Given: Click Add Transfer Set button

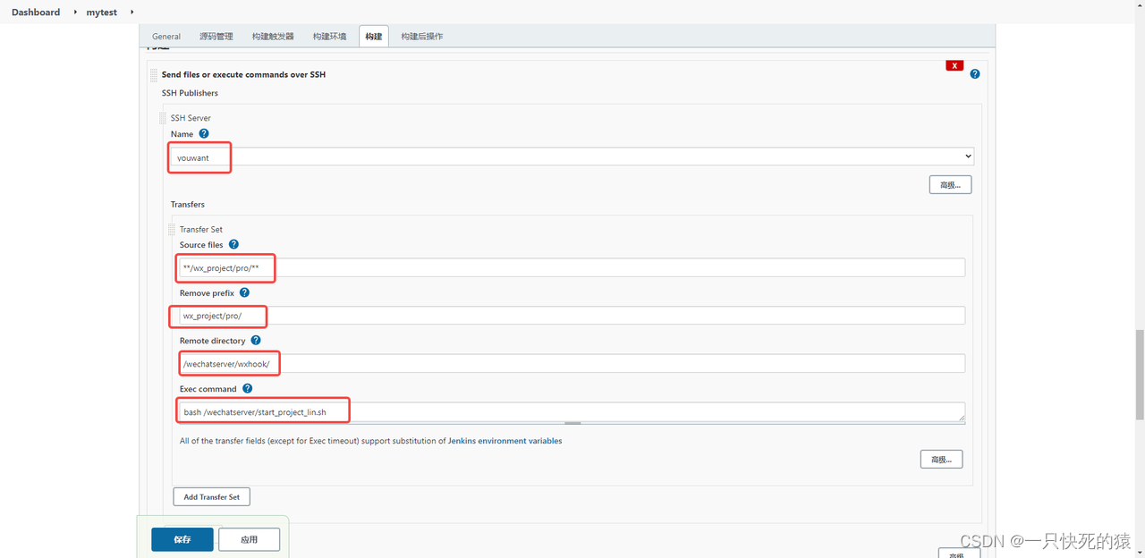Looking at the screenshot, I should pos(212,497).
